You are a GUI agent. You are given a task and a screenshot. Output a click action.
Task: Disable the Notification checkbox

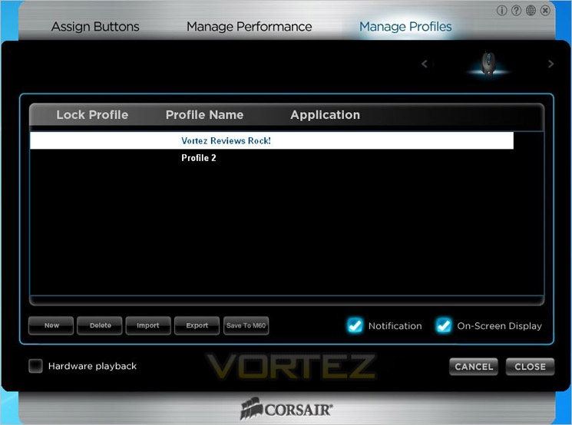355,325
